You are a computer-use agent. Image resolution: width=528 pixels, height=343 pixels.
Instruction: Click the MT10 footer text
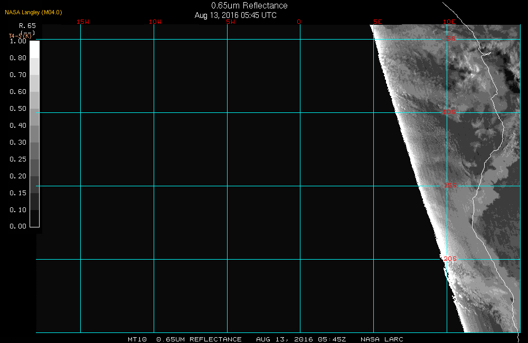137,339
